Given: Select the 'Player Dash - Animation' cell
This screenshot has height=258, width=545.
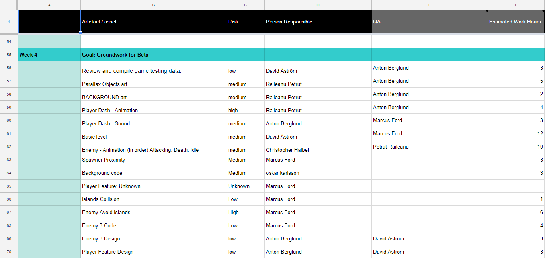Looking at the screenshot, I should click(x=153, y=107).
